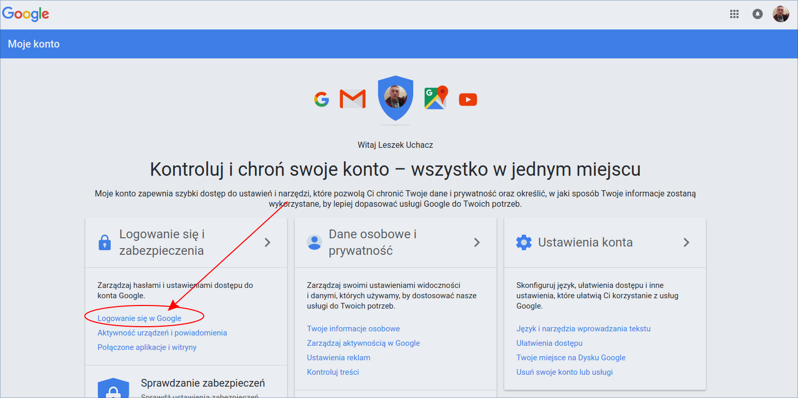798x398 pixels.
Task: Open the Ułatwienia dostępu link
Action: 550,343
